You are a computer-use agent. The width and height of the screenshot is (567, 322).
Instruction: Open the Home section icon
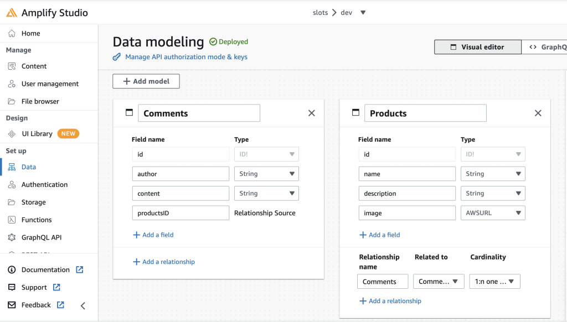coord(12,33)
